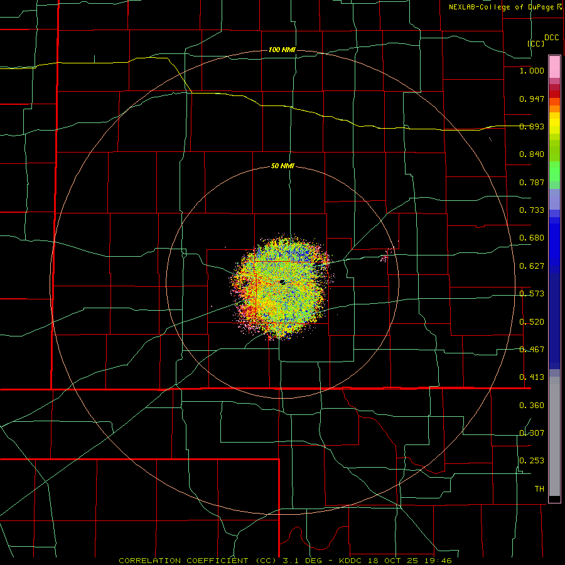Screen dimensions: 565x565
Task: Click the 1.000 colorbar value label
Action: (x=532, y=70)
